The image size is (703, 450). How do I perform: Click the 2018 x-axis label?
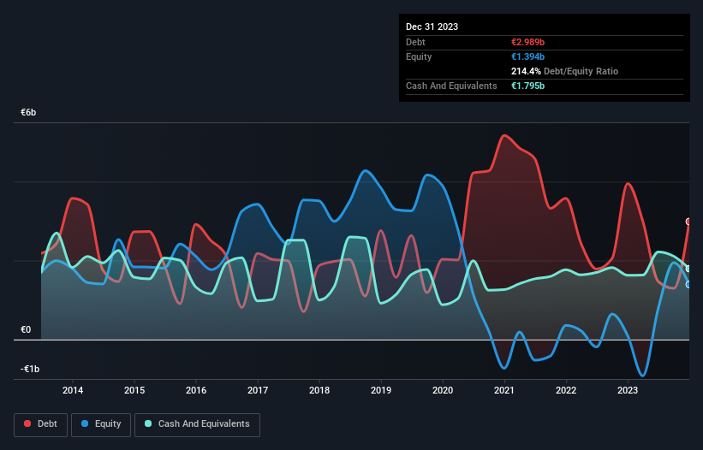319,390
